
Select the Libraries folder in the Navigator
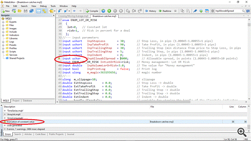pyautogui.click(x=13, y=38)
